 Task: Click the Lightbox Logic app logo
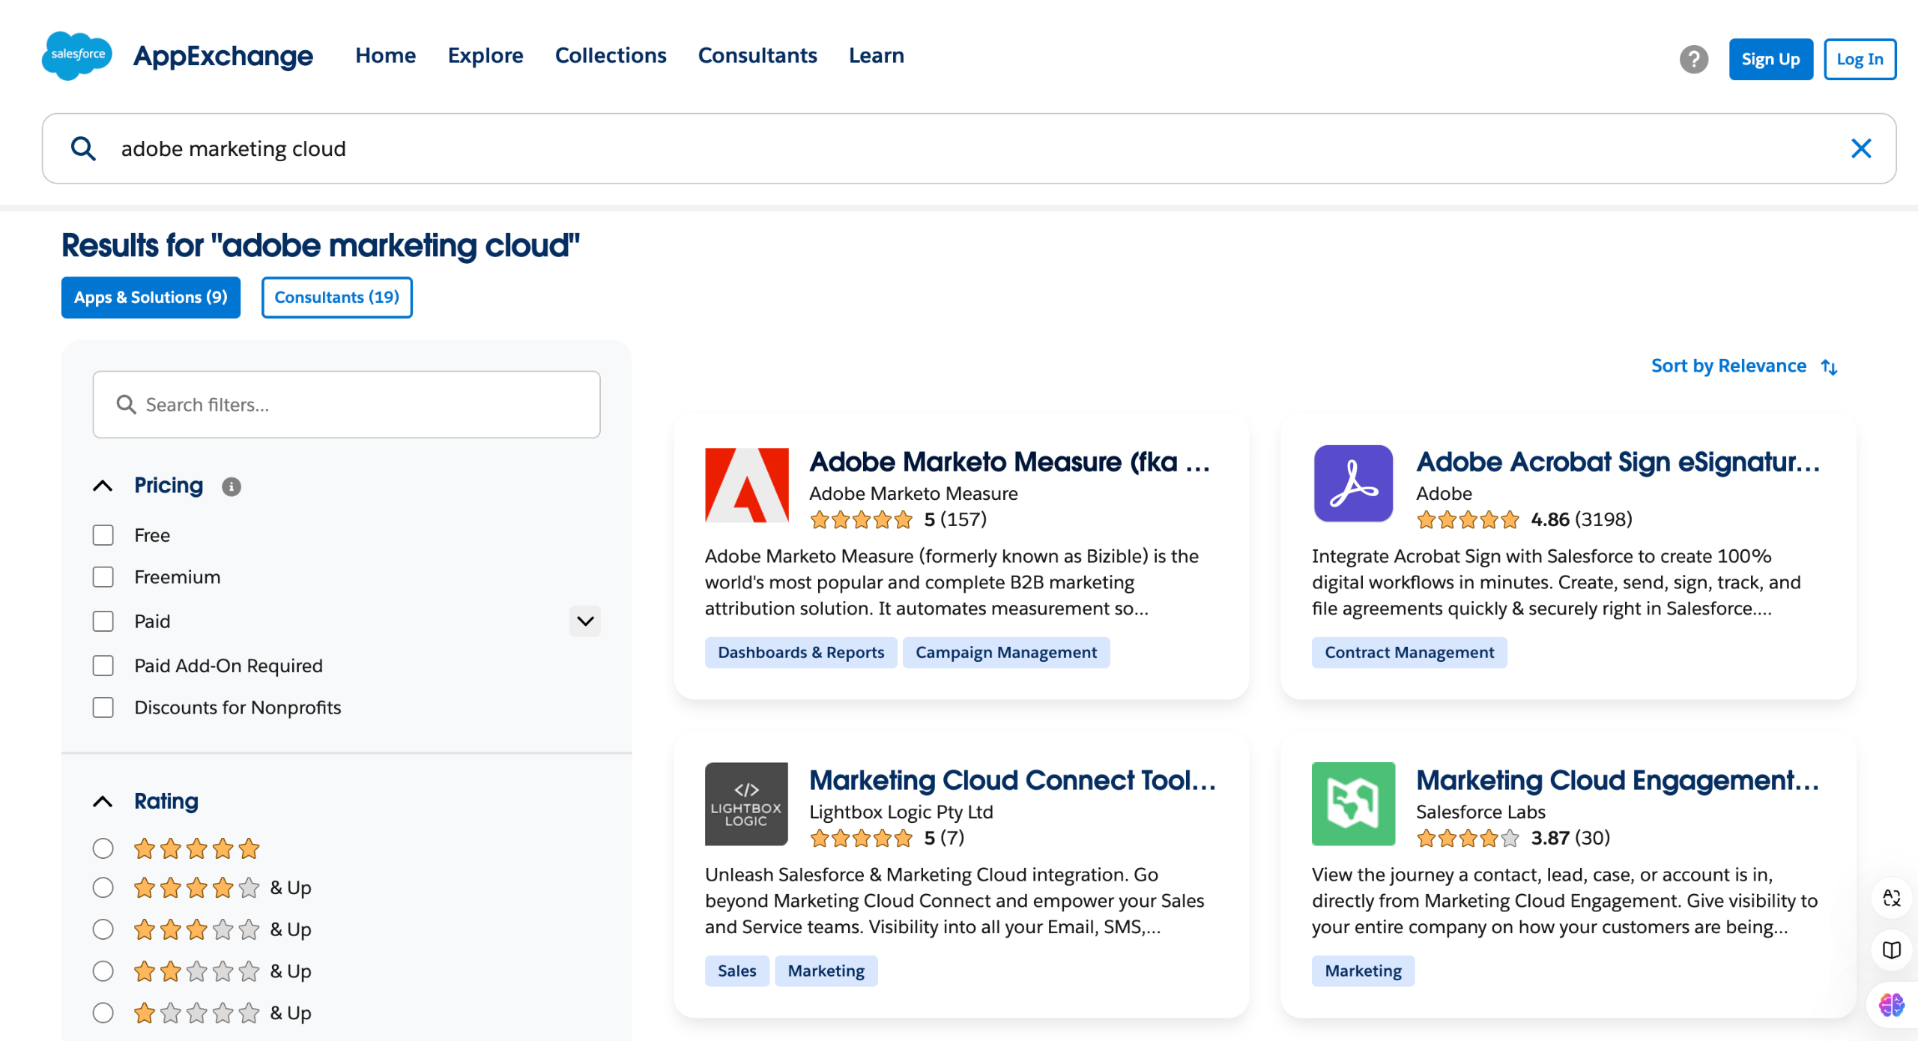[x=746, y=803]
